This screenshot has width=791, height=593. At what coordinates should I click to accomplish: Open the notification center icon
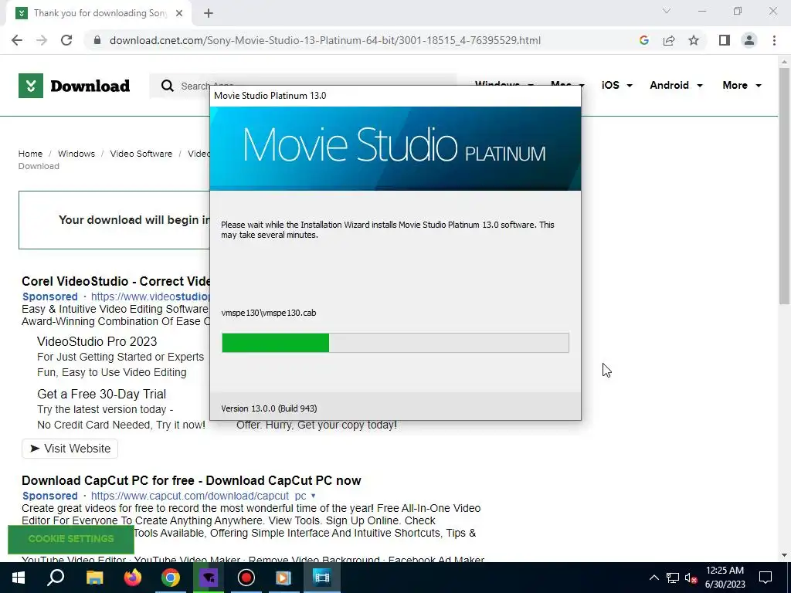[766, 578]
